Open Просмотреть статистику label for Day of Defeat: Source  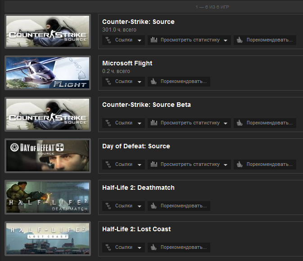(190, 164)
